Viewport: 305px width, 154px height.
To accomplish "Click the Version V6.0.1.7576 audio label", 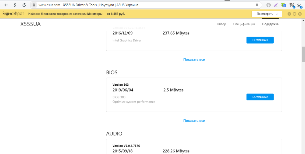I will click(x=126, y=146).
